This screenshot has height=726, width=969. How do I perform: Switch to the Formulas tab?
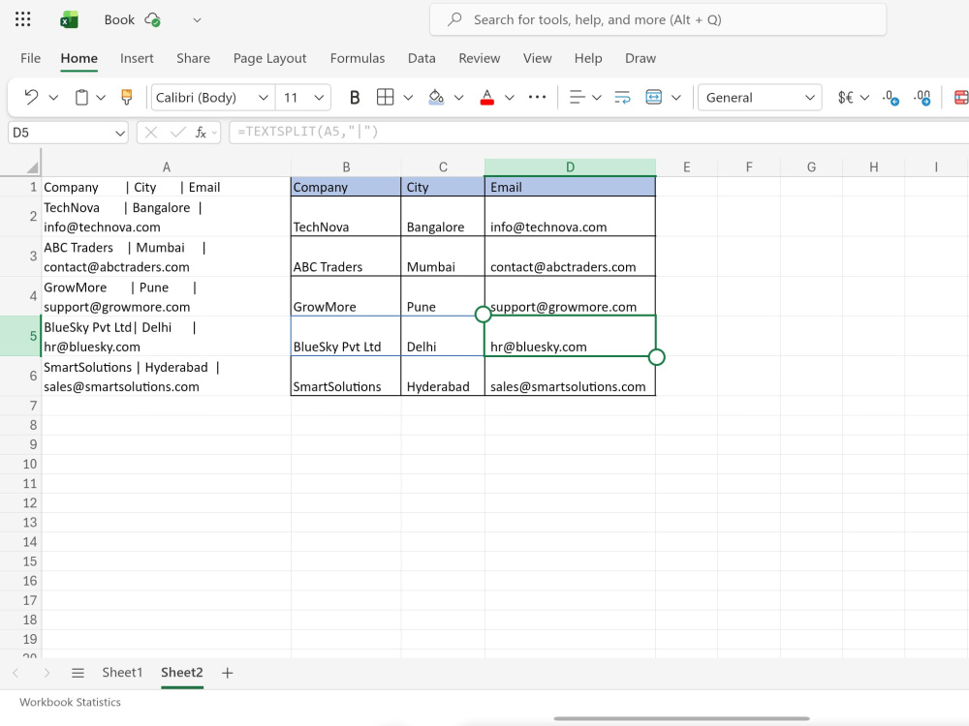pos(358,58)
